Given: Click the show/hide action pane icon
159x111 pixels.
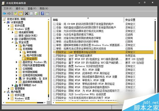Looking at the screenshot, I should pyautogui.click(x=47, y=13).
